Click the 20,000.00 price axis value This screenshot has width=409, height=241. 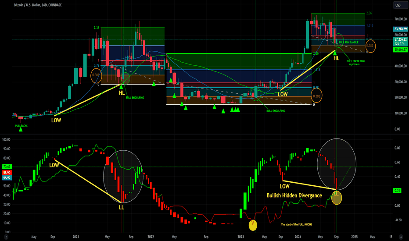pyautogui.click(x=401, y=97)
